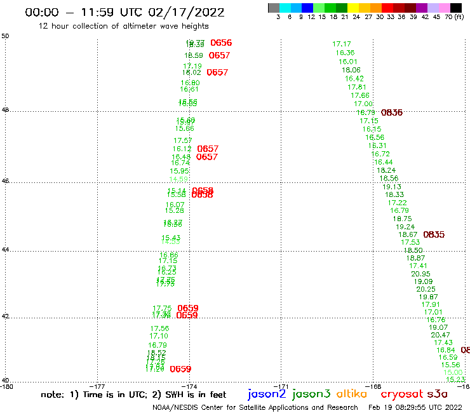The height and width of the screenshot is (413, 470).
Task: Click the "jason2" satellite legend label
Action: tap(267, 394)
